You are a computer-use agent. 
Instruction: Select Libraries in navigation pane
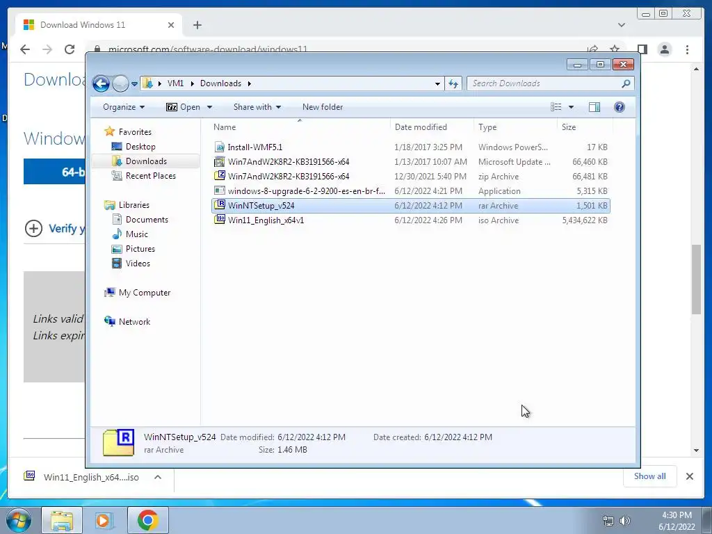[134, 205]
